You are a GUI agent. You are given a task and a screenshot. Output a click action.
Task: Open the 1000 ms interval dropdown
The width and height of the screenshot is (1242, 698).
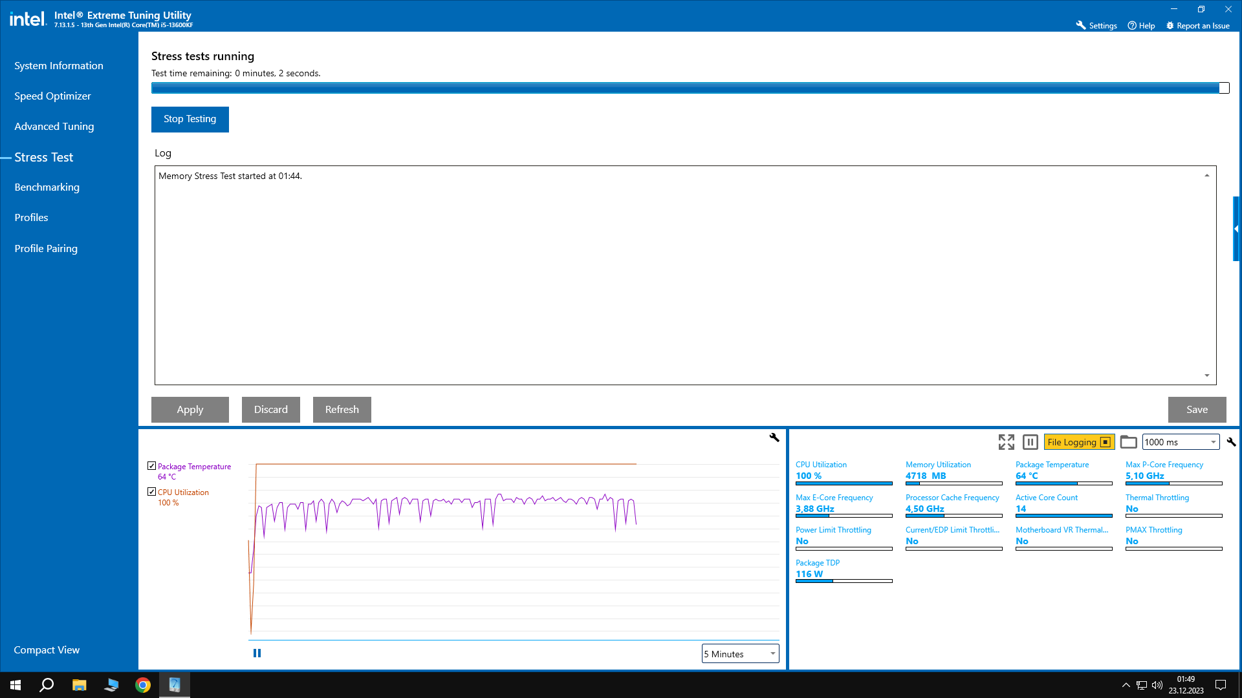tap(1181, 442)
